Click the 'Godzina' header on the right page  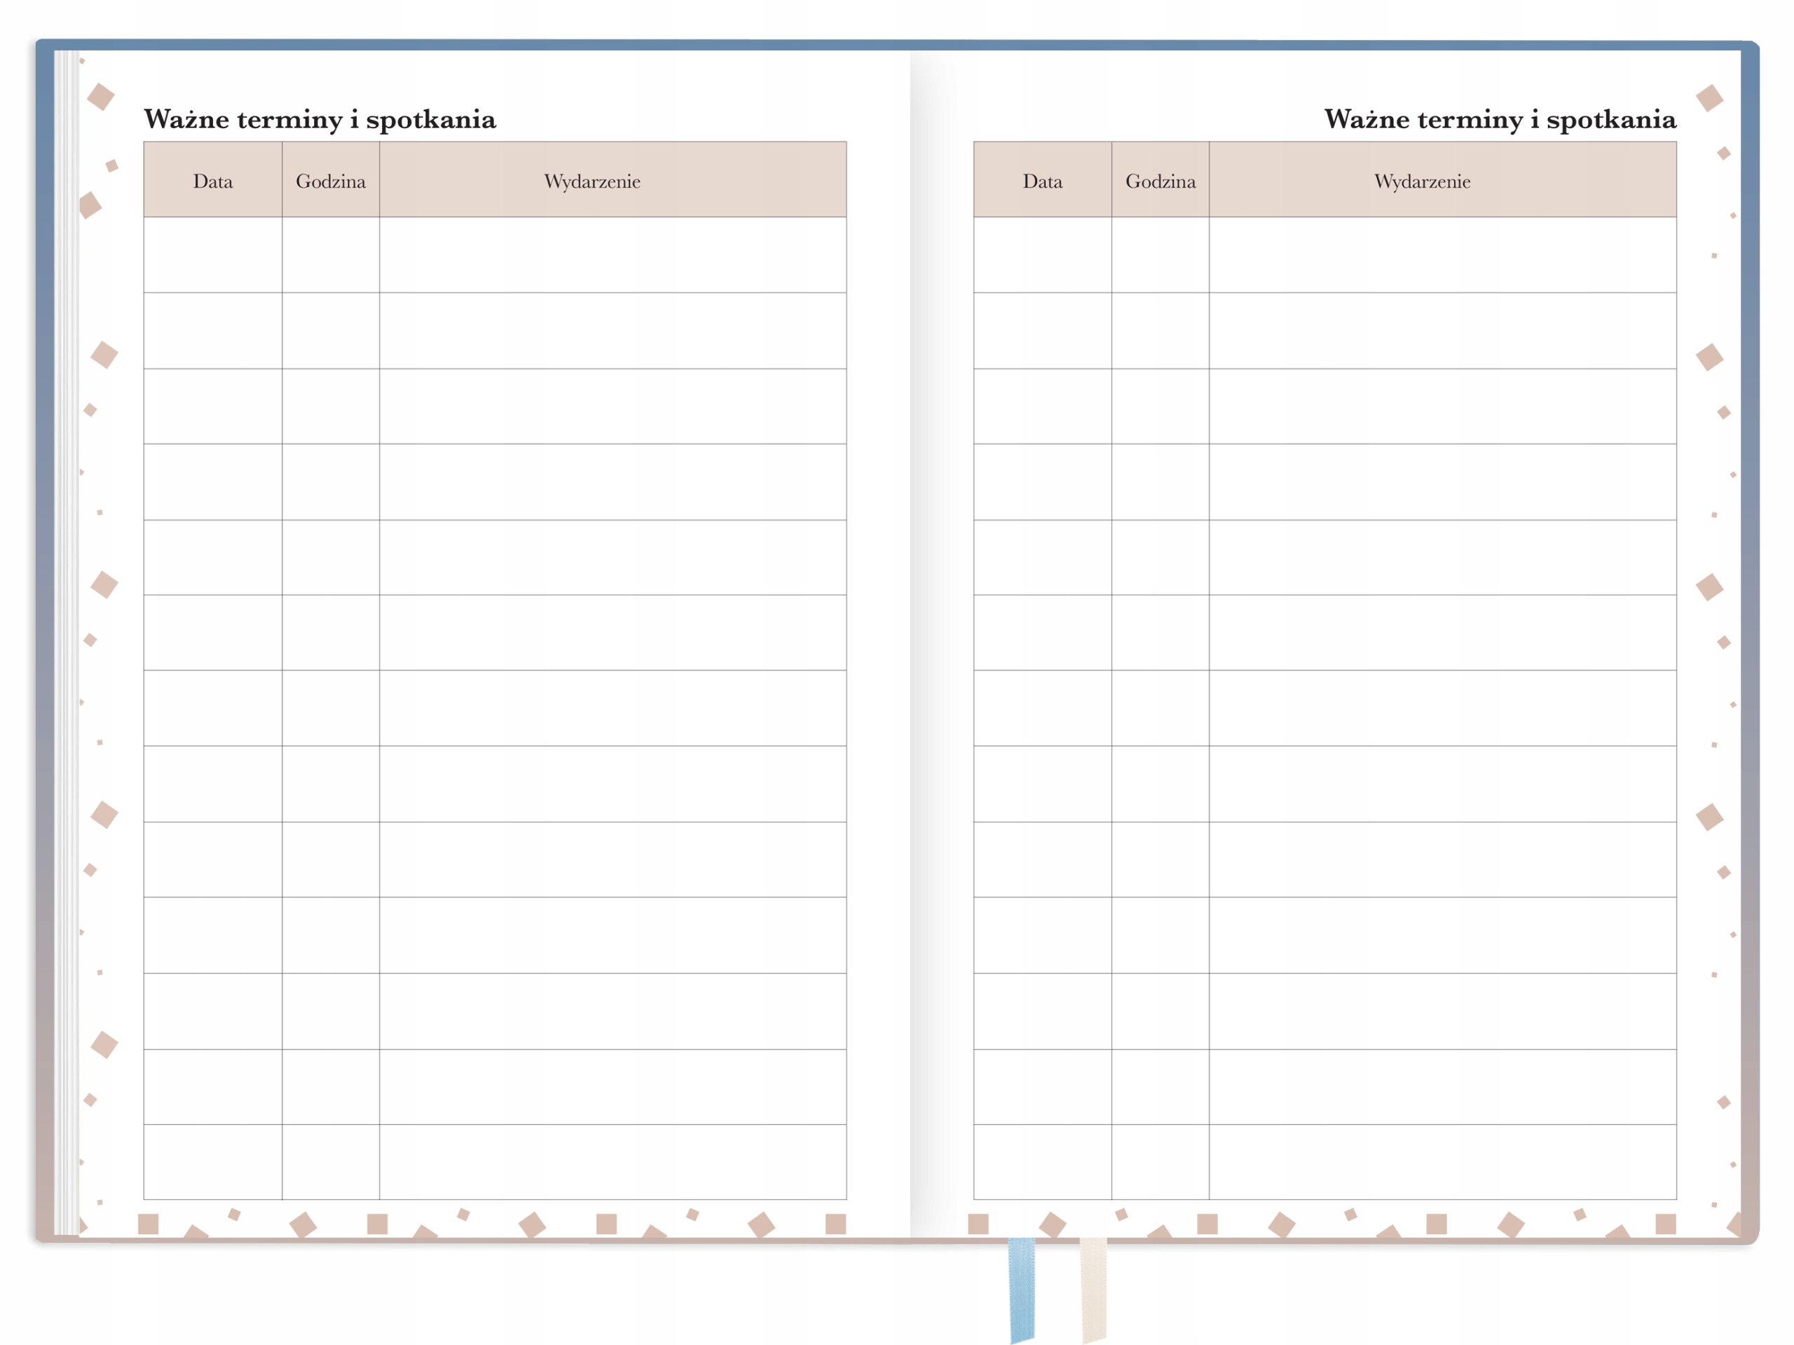pos(1160,181)
